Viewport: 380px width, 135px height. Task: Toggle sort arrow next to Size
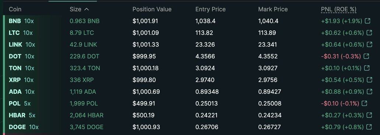(x=86, y=10)
